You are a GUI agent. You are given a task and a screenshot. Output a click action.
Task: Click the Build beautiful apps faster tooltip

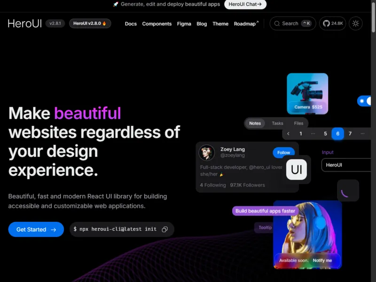tap(265, 211)
